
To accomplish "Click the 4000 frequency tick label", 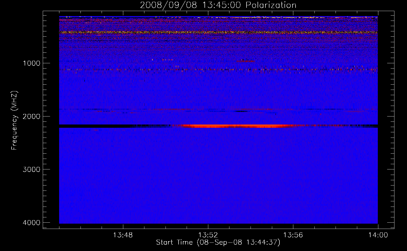I will [31, 222].
